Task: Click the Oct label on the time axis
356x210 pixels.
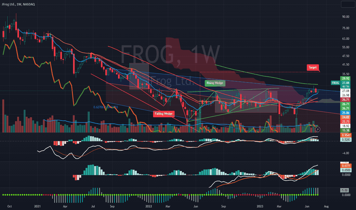Action: [9, 206]
